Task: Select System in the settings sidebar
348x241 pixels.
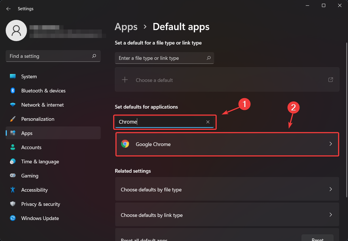Action: click(x=13, y=76)
